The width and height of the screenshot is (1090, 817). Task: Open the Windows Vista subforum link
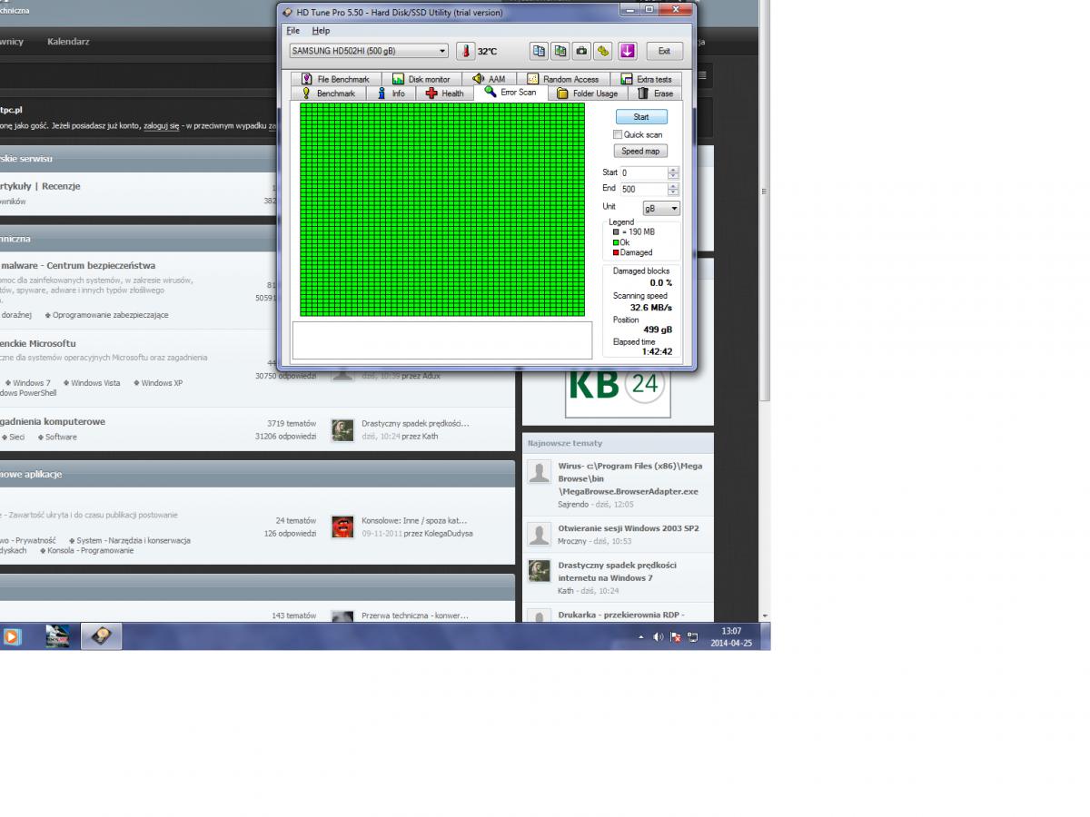95,383
